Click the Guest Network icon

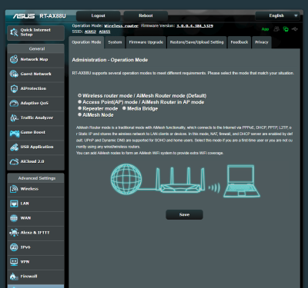[x=14, y=74]
